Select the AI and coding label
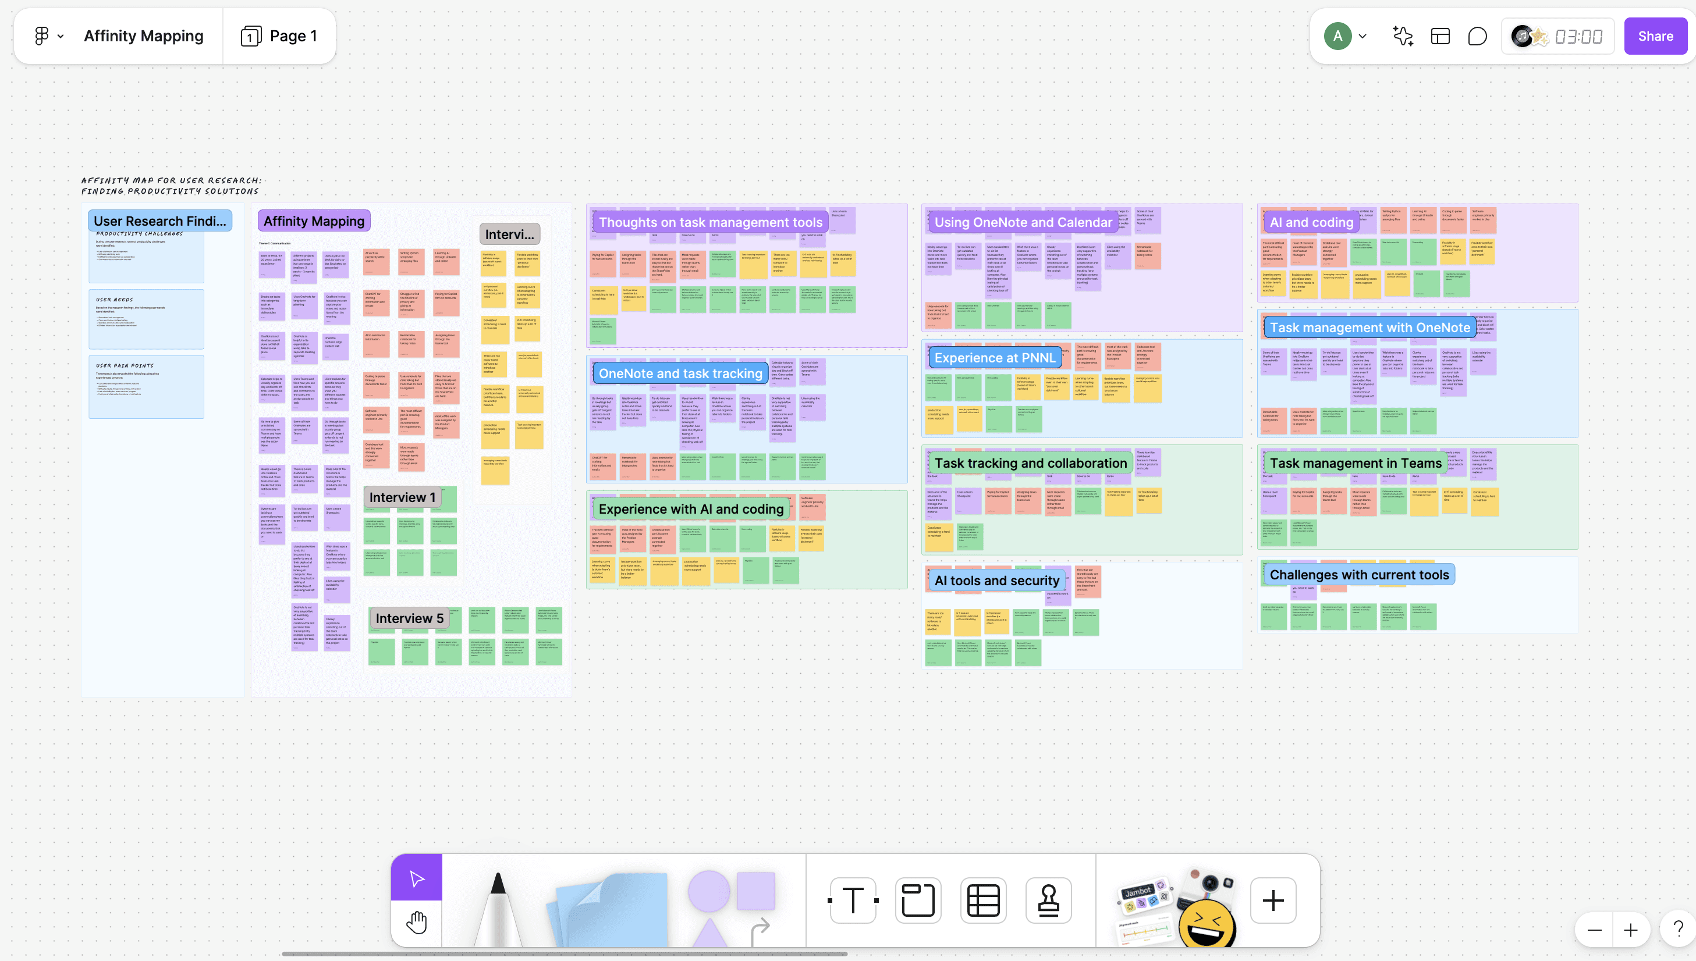Viewport: 1696px width, 961px height. [1311, 222]
